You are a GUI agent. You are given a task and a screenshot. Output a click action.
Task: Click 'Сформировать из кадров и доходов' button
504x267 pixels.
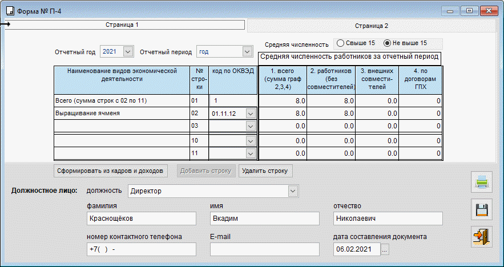coord(110,171)
